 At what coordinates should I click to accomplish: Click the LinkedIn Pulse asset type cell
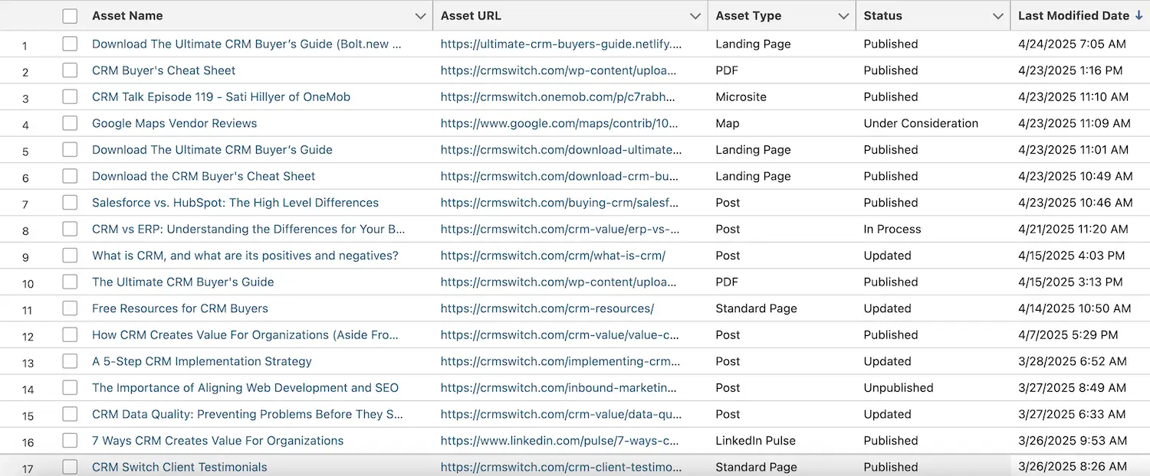[756, 441]
